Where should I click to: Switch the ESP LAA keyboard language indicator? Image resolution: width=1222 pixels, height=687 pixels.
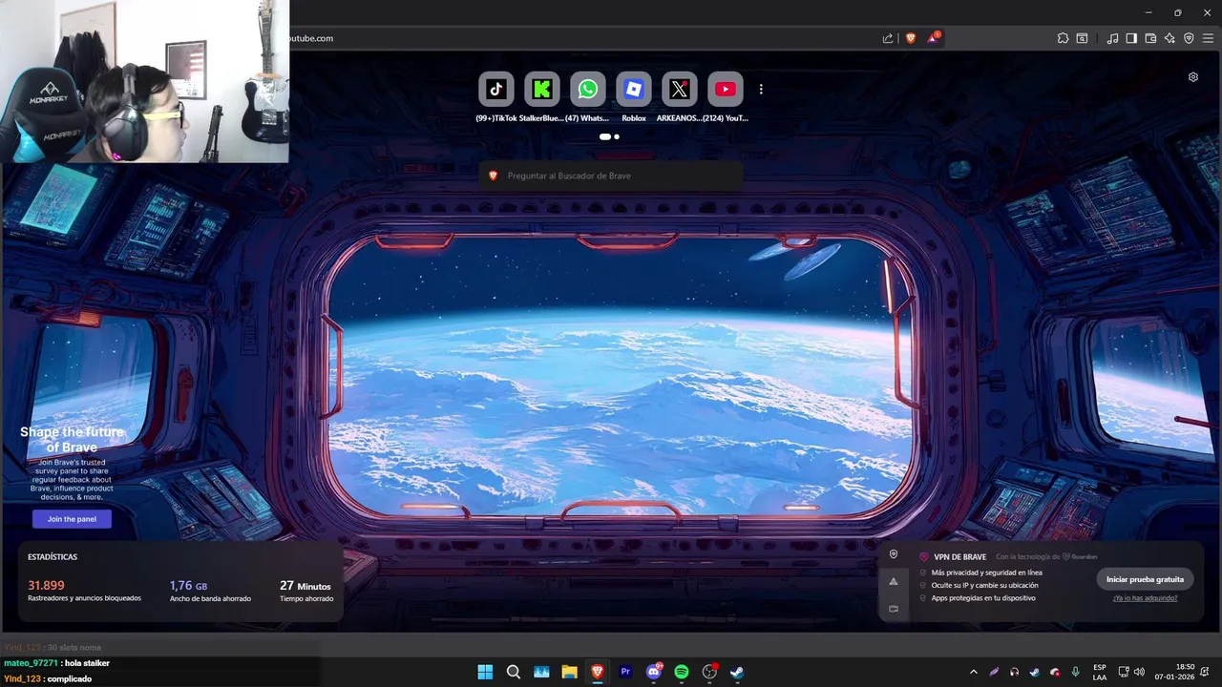click(1100, 672)
